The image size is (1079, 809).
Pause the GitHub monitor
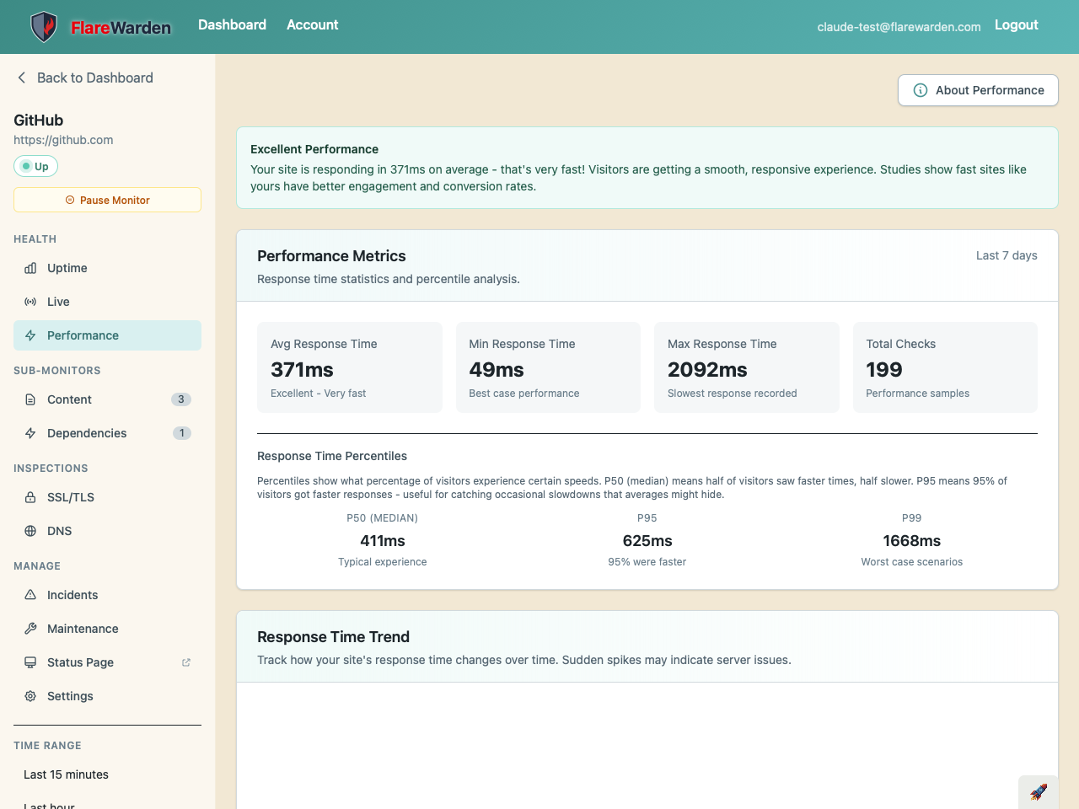click(107, 200)
